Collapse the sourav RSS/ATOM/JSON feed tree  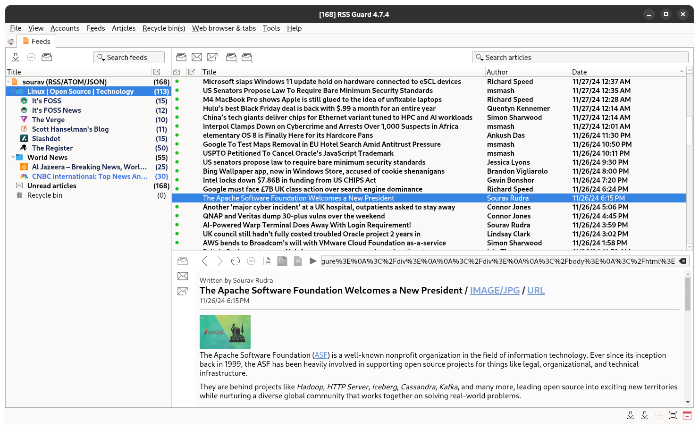8,82
